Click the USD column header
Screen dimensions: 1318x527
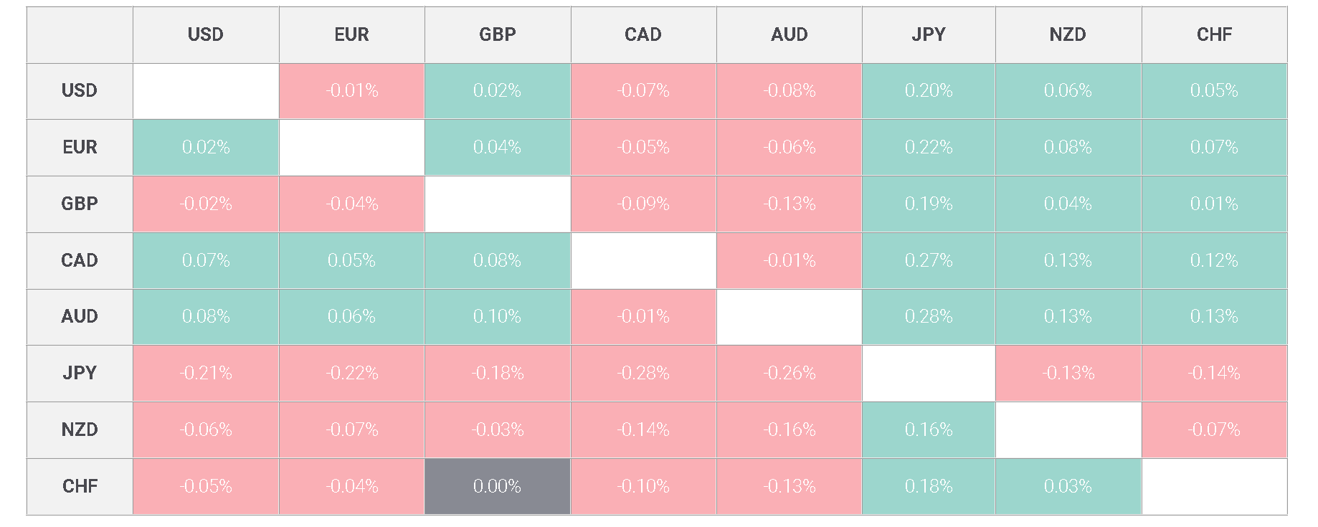click(x=206, y=34)
